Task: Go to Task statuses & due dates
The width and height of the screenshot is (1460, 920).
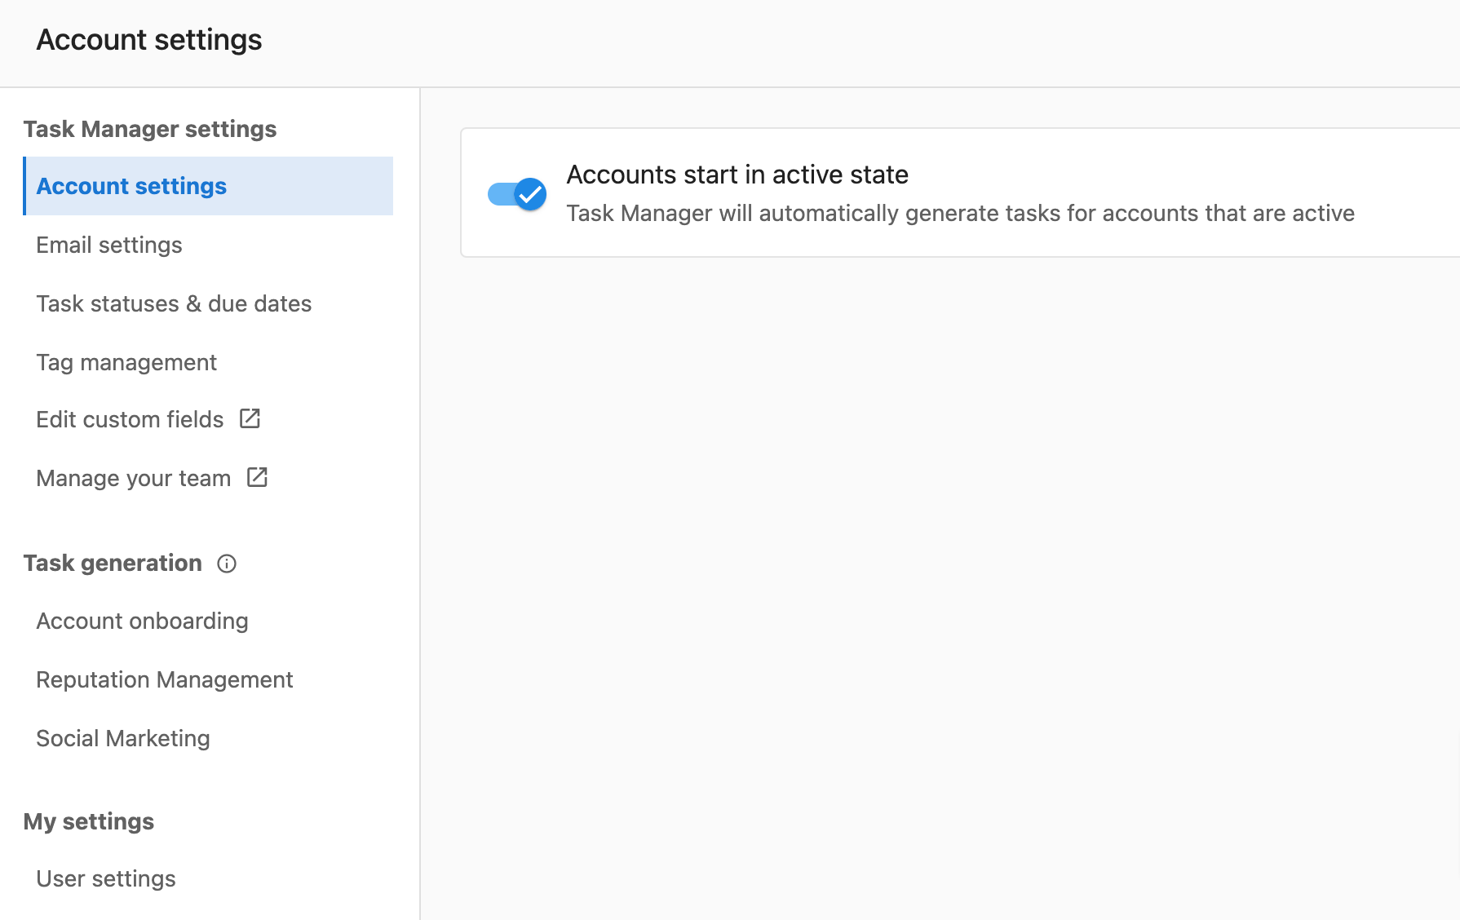Action: 174,303
